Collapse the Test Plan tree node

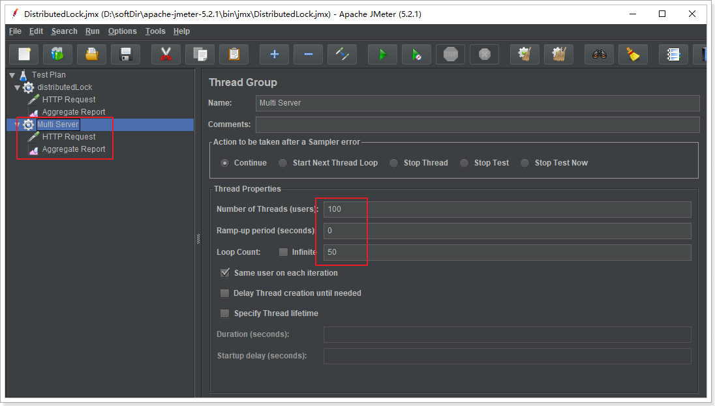pyautogui.click(x=12, y=75)
